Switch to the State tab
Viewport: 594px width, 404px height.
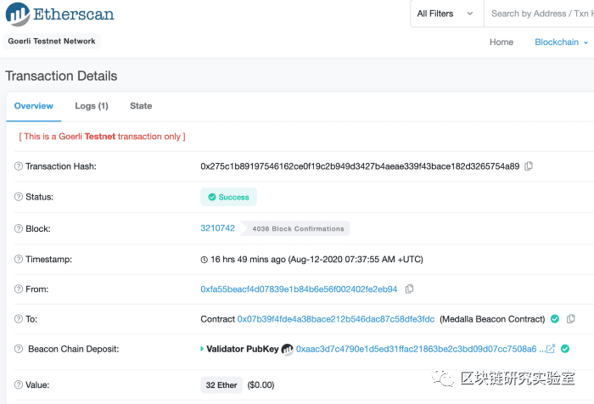pyautogui.click(x=141, y=106)
